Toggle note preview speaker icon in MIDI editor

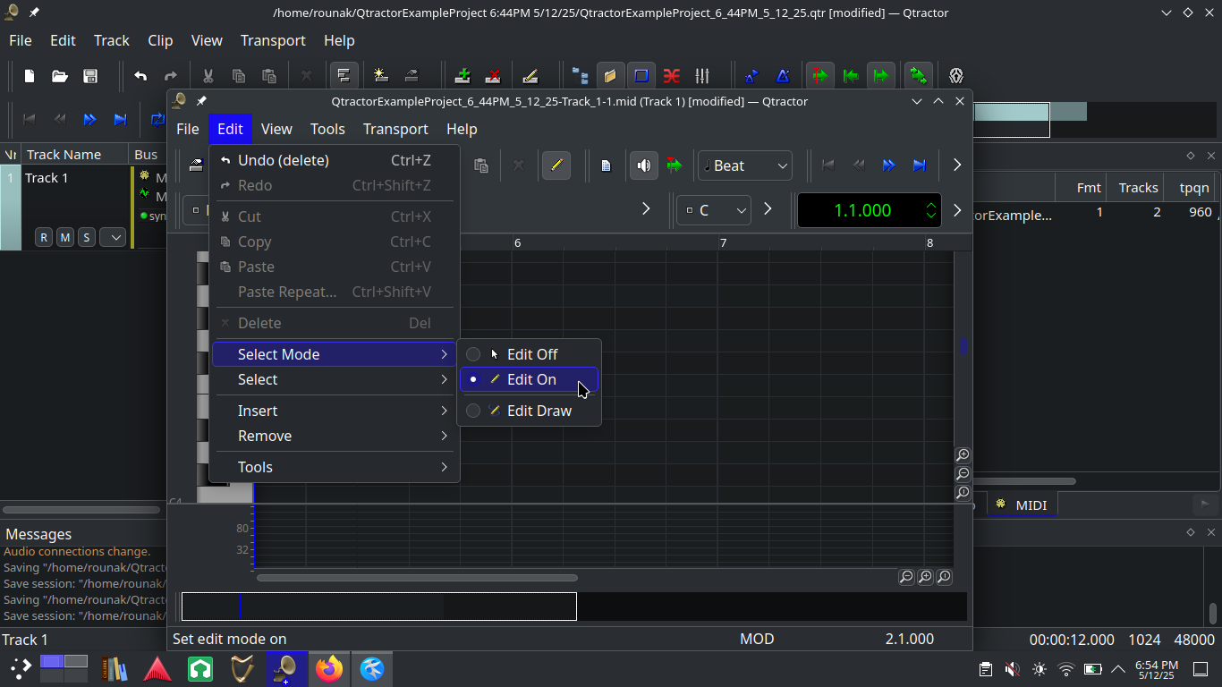[x=643, y=165]
